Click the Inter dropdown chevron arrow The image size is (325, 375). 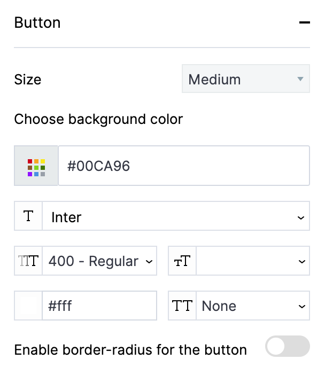pyautogui.click(x=301, y=217)
